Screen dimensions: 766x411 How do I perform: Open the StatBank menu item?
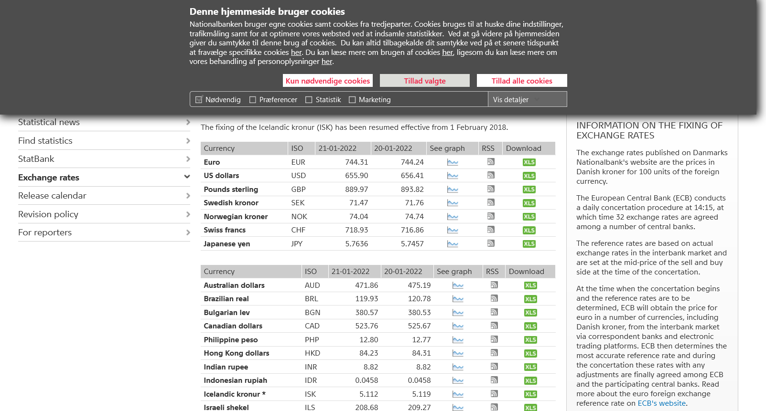pos(36,159)
